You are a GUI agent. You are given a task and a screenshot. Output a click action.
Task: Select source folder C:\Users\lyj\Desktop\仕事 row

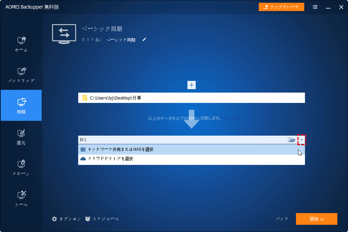[x=192, y=98]
